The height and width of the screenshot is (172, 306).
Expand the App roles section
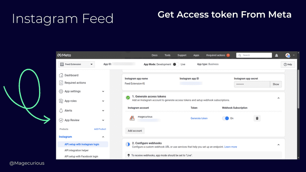coord(103,101)
